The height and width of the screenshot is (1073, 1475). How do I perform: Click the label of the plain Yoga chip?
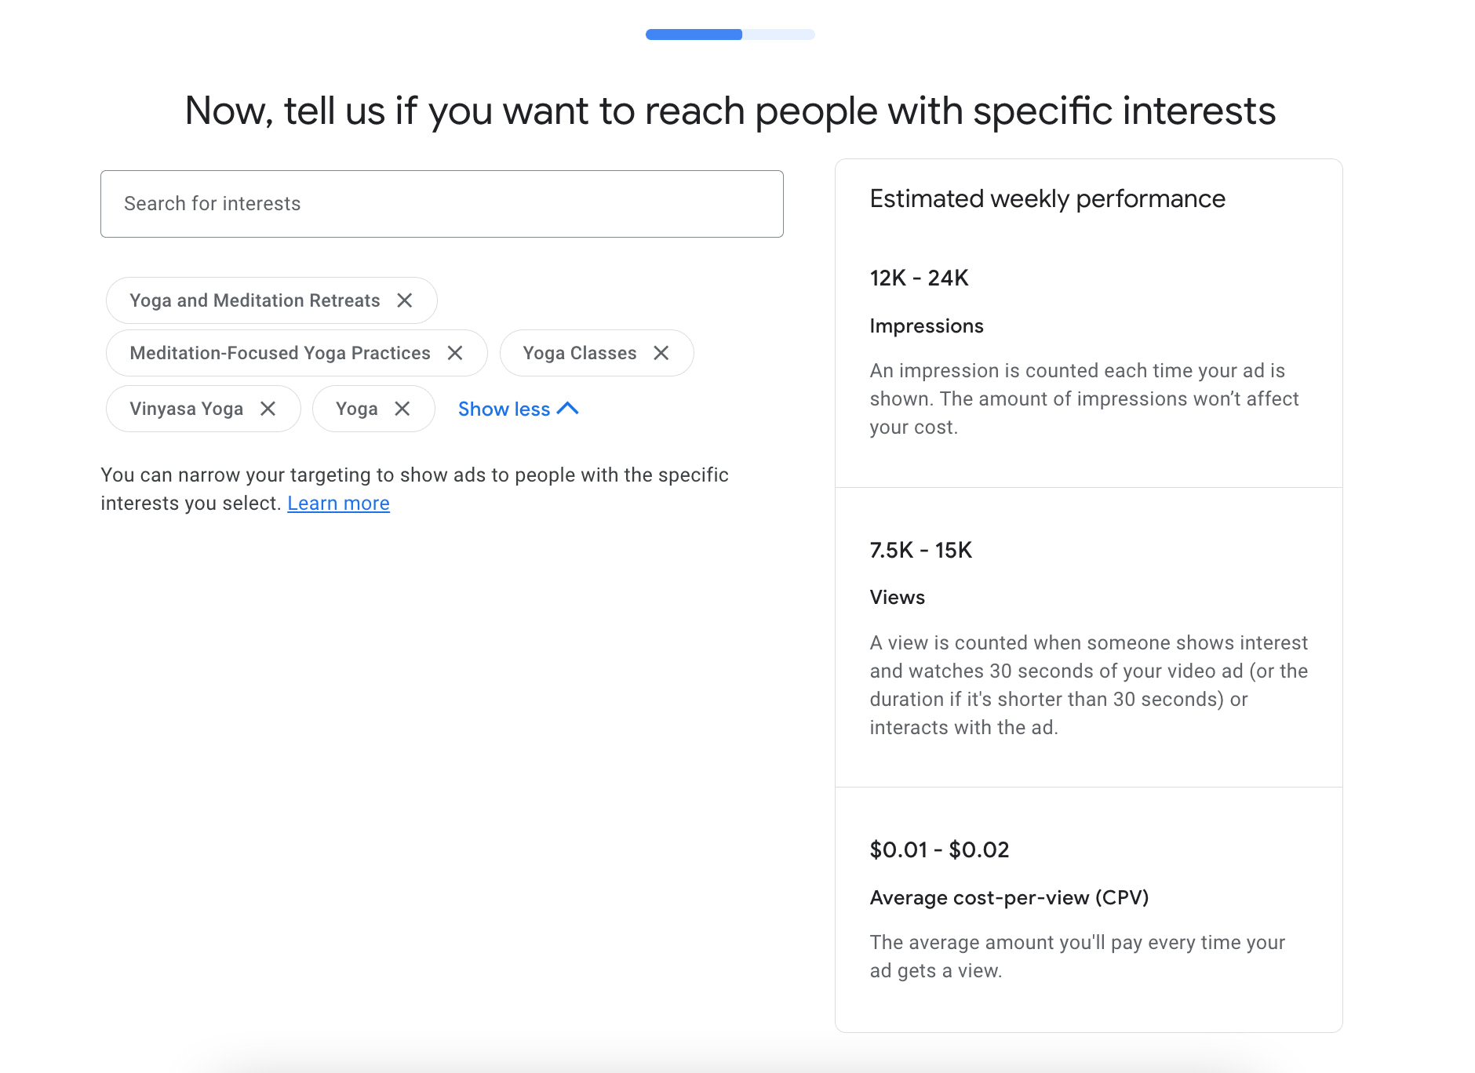tap(357, 409)
